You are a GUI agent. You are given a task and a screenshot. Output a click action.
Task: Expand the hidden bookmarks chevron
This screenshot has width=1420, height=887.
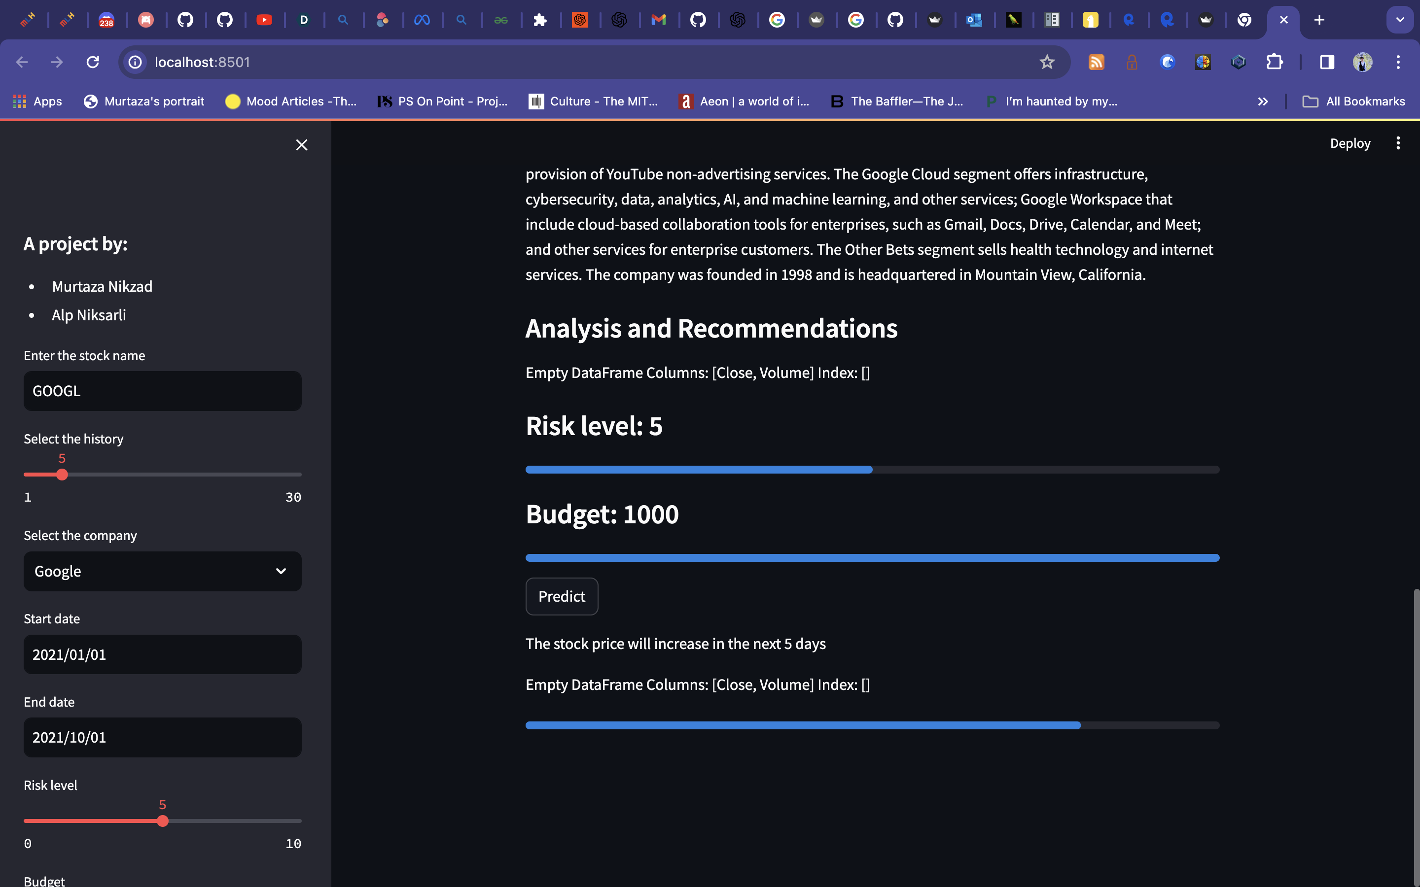(1263, 102)
